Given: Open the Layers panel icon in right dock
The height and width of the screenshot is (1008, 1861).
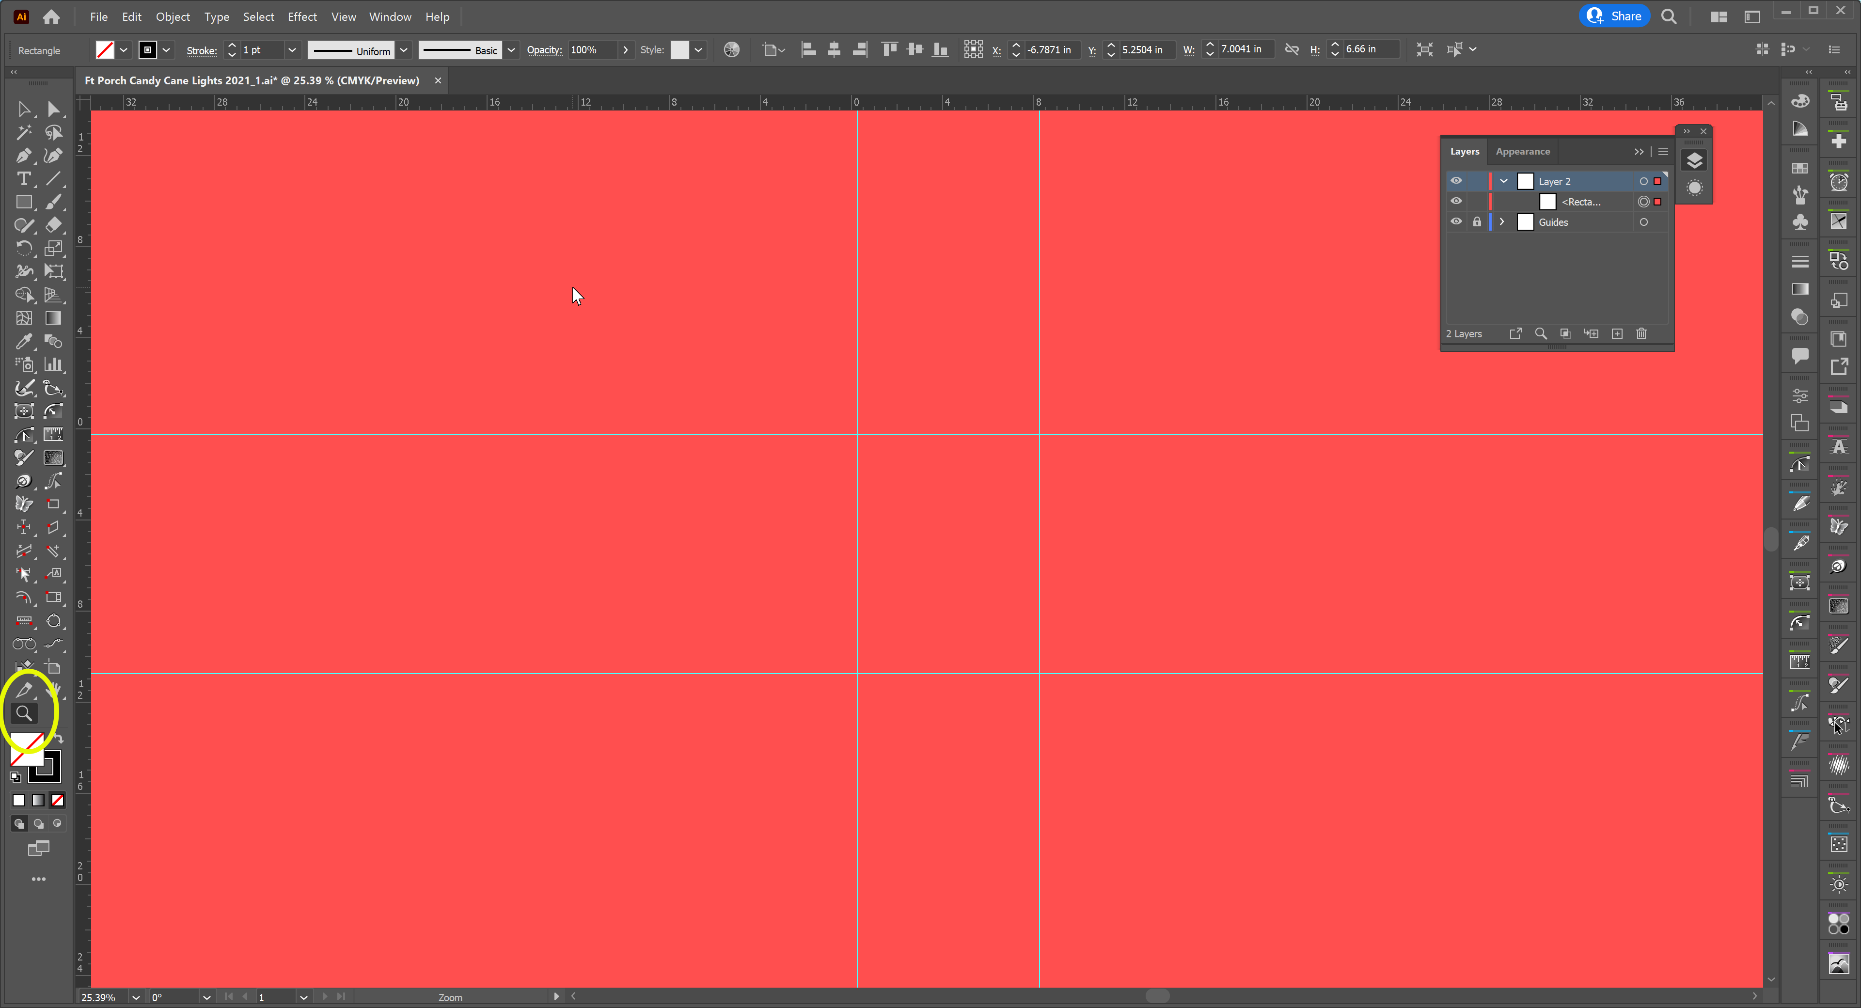Looking at the screenshot, I should (1694, 160).
